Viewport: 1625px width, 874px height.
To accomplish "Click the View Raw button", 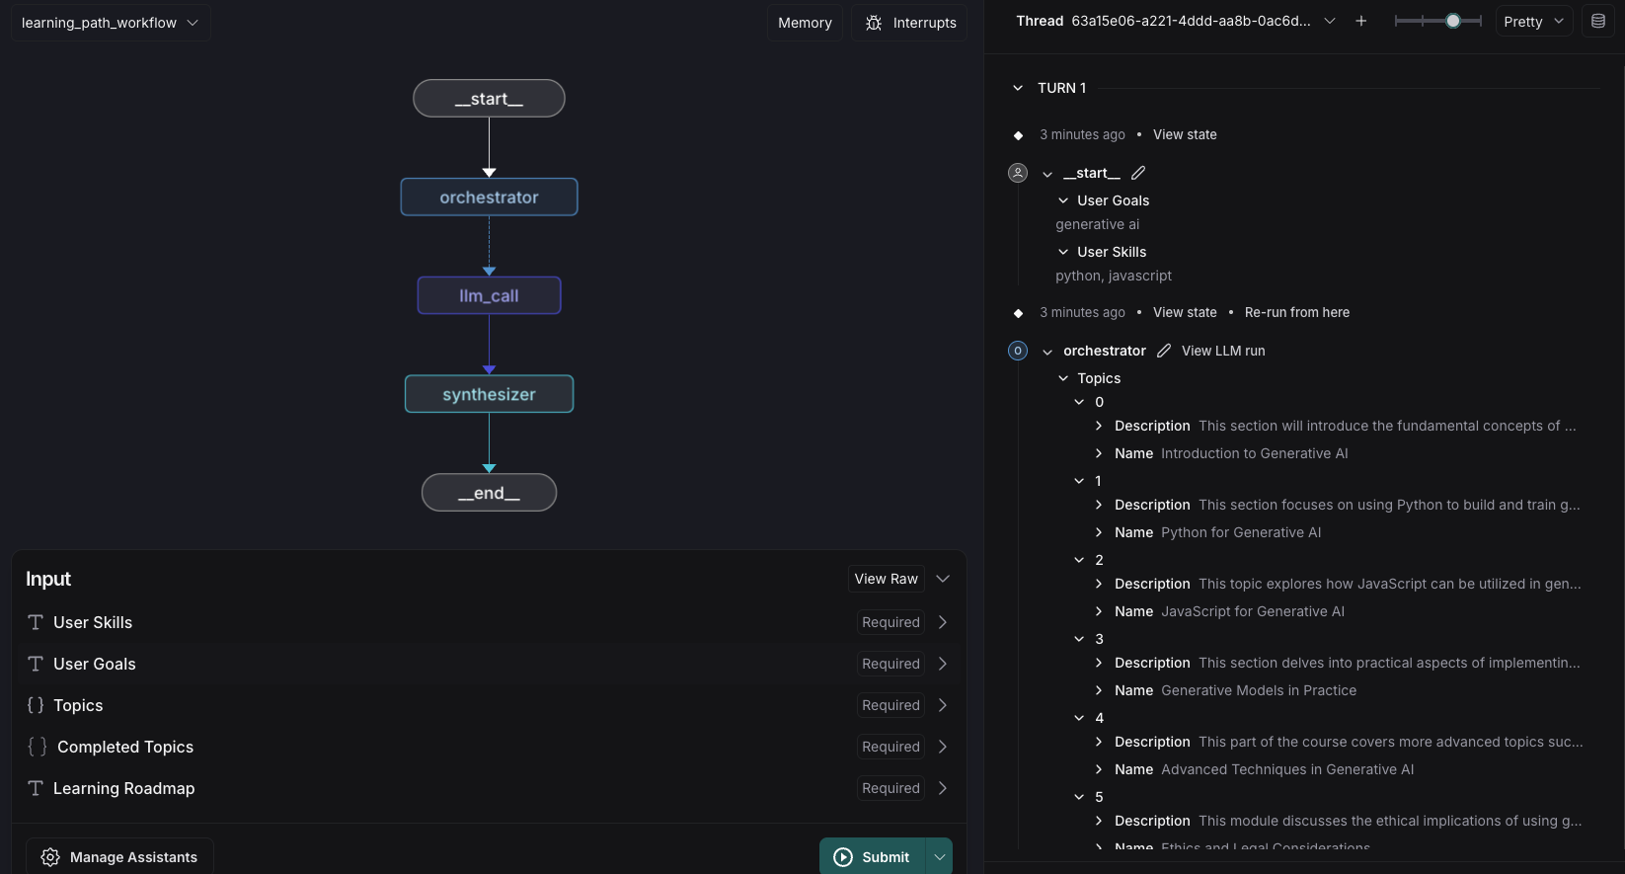I will pyautogui.click(x=886, y=579).
